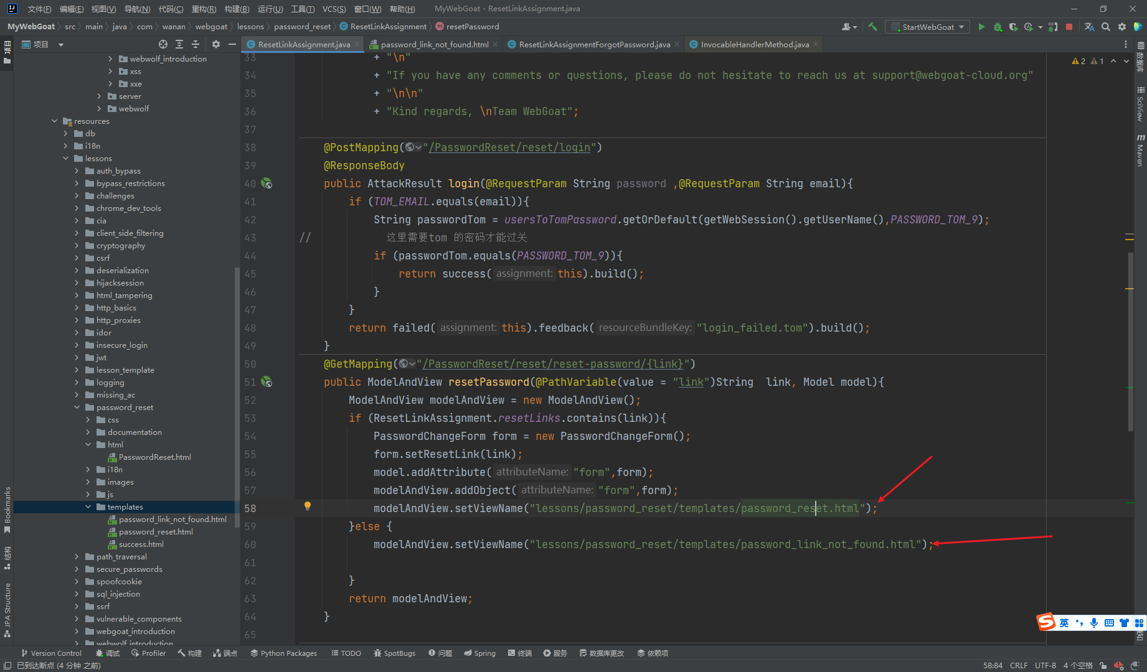Open Search Everywhere magnifier icon

pos(1106,27)
